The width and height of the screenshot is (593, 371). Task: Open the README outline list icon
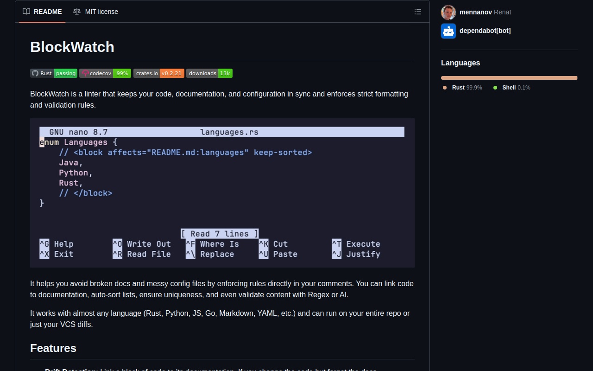(417, 12)
